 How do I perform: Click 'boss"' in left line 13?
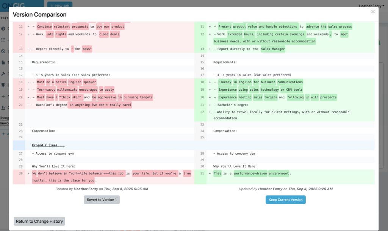click(x=87, y=49)
